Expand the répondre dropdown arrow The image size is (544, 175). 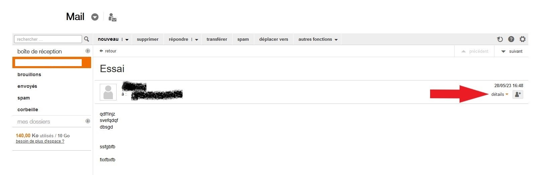click(x=197, y=39)
